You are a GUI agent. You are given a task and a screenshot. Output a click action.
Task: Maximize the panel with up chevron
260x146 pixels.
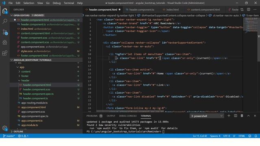click(x=248, y=116)
